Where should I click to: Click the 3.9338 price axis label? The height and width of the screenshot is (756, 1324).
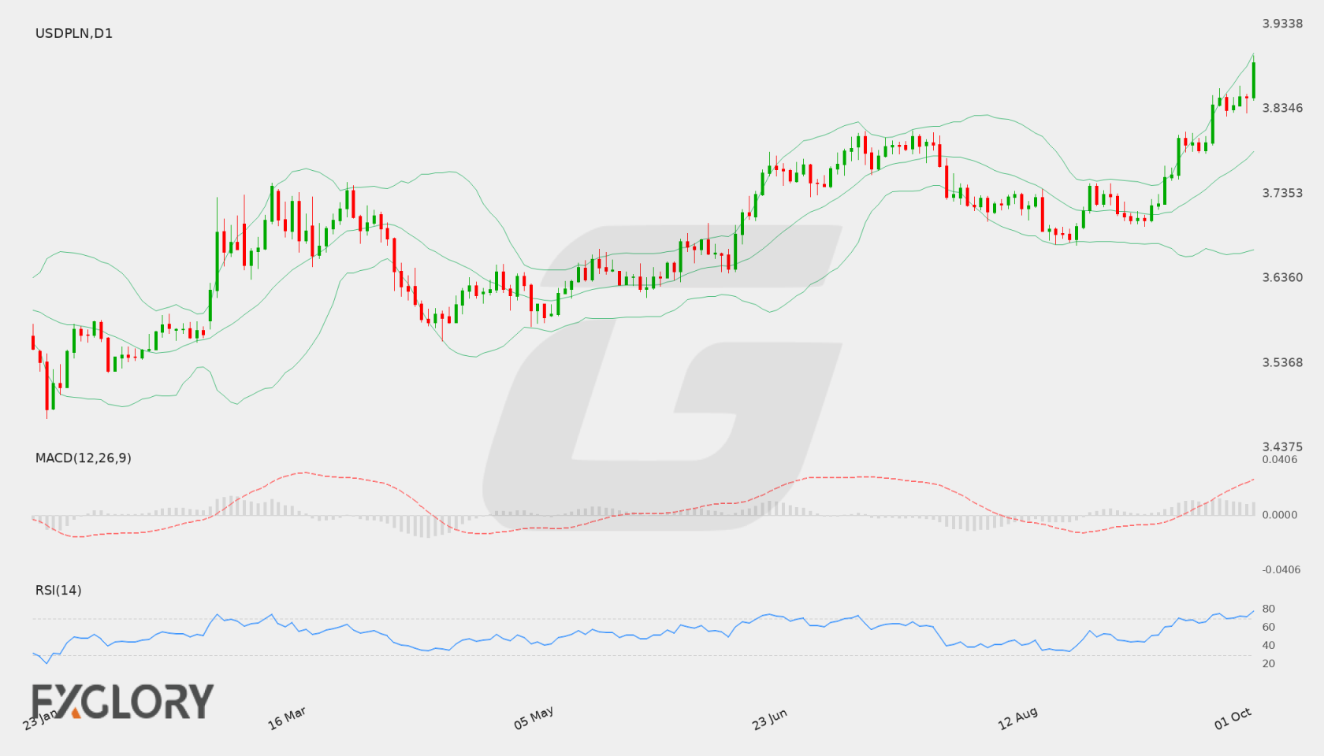(1282, 24)
